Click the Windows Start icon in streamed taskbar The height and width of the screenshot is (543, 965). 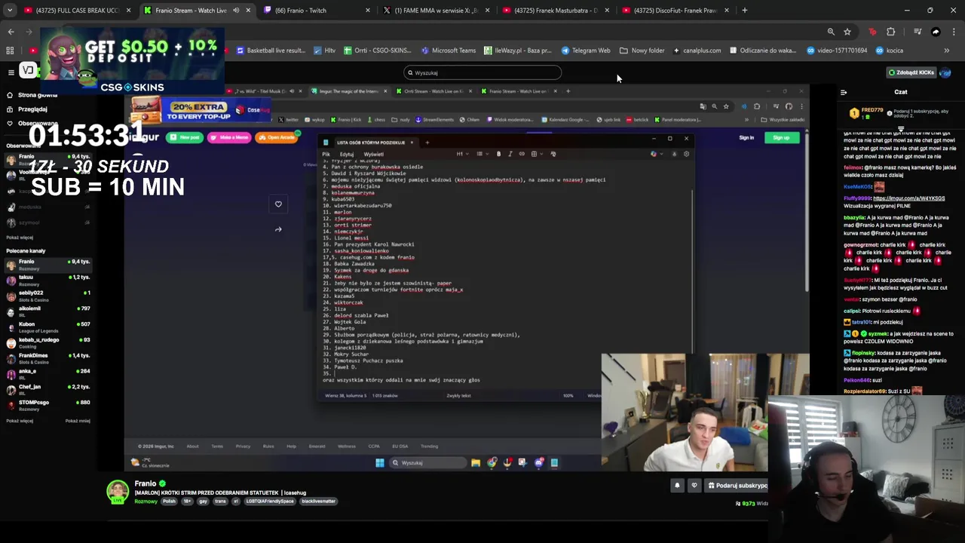tap(380, 463)
